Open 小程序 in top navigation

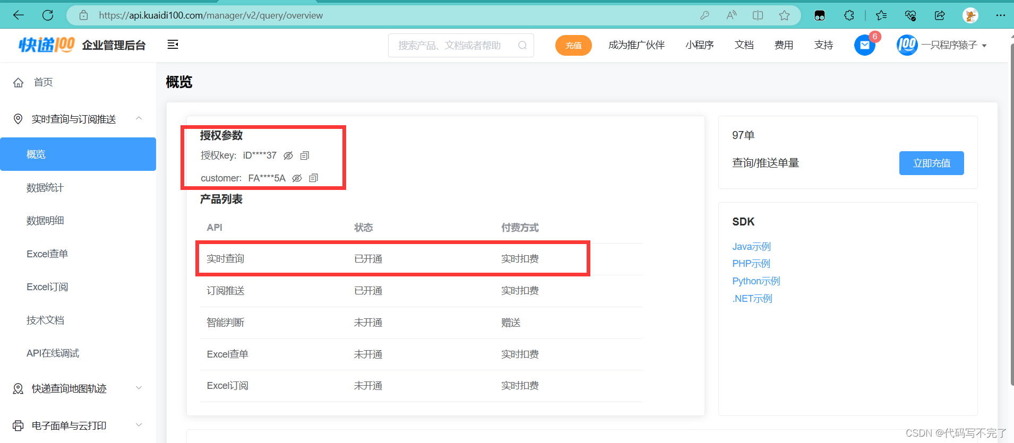(700, 45)
